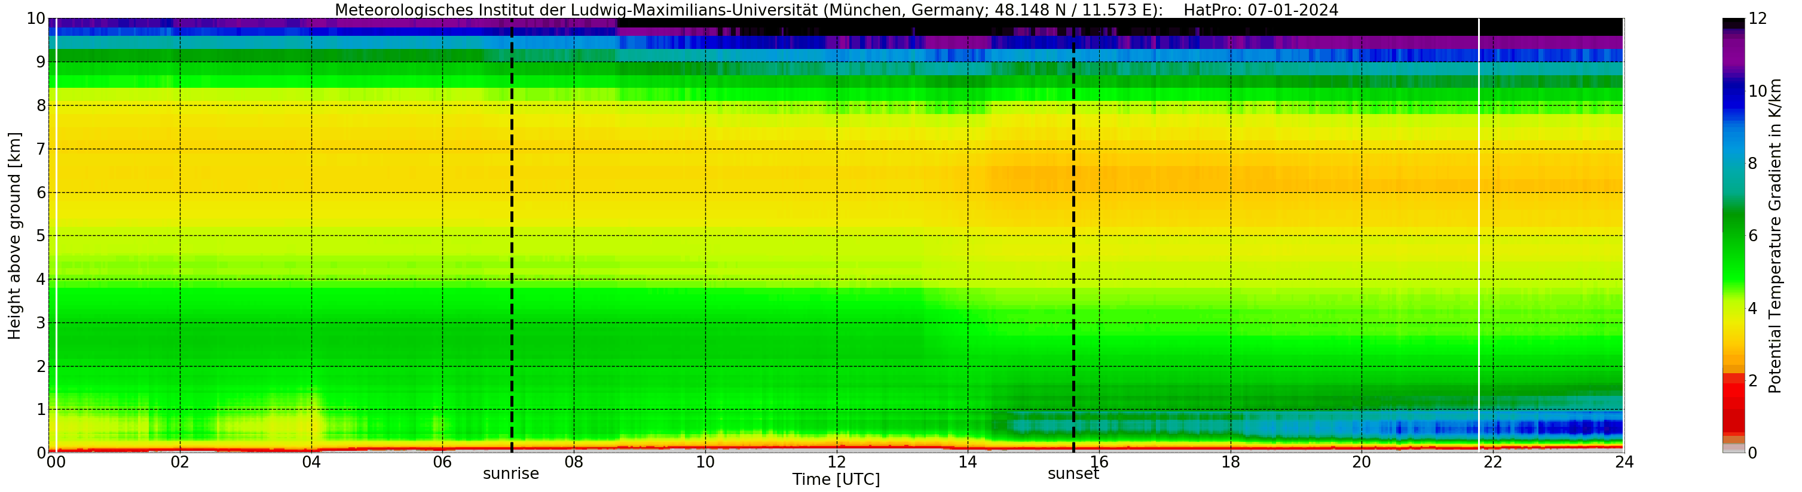
Task: Click the colorbar tick label '6'
Action: coord(1752,235)
